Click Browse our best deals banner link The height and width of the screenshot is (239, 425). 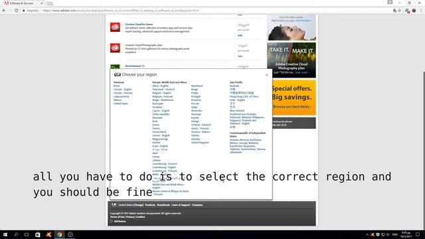(292, 107)
